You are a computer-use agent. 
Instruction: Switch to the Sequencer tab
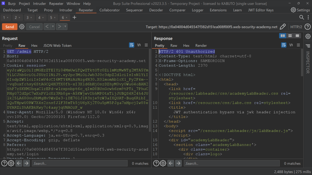pos(134,10)
